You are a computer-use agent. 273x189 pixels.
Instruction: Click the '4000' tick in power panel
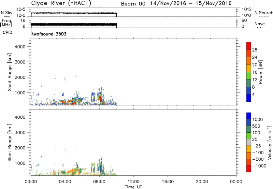tap(20, 47)
